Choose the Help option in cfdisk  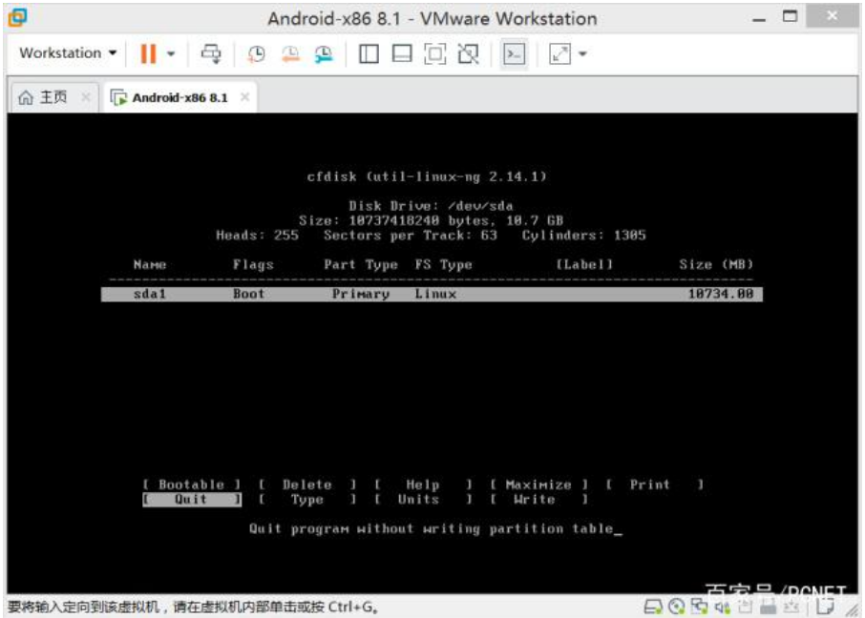click(423, 484)
